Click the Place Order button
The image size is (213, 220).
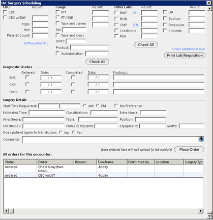(x=189, y=149)
